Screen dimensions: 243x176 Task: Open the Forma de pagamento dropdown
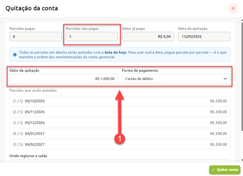pyautogui.click(x=176, y=79)
